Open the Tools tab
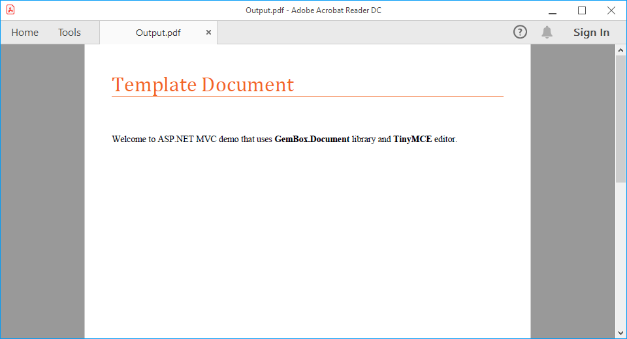This screenshot has height=339, width=627. (69, 33)
